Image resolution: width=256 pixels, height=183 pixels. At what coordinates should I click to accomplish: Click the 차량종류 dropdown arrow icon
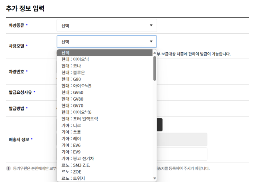(151, 26)
